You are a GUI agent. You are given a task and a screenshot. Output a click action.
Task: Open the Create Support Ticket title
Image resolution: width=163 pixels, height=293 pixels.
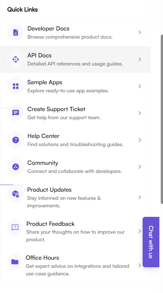click(56, 109)
